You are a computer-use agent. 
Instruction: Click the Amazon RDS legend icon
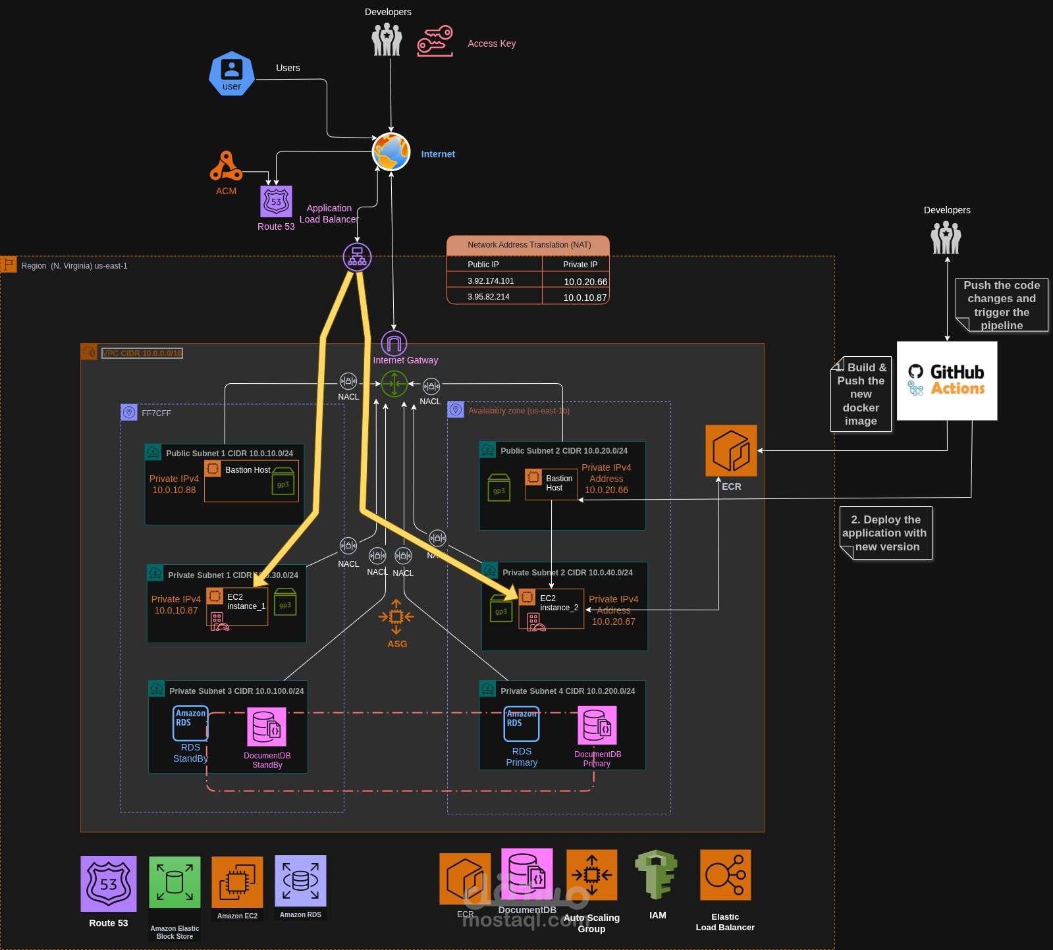(x=300, y=882)
